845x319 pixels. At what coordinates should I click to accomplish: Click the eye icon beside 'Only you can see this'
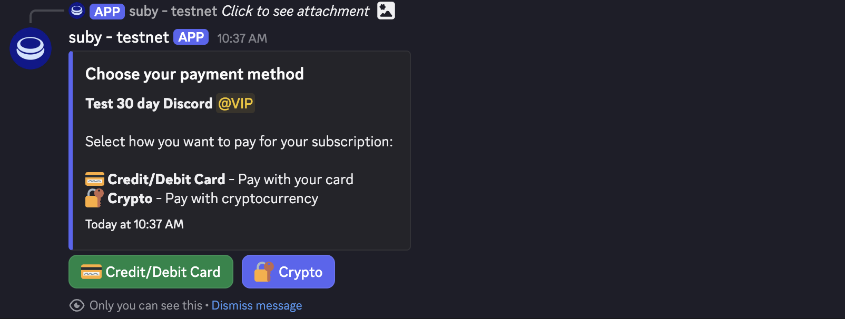click(77, 305)
